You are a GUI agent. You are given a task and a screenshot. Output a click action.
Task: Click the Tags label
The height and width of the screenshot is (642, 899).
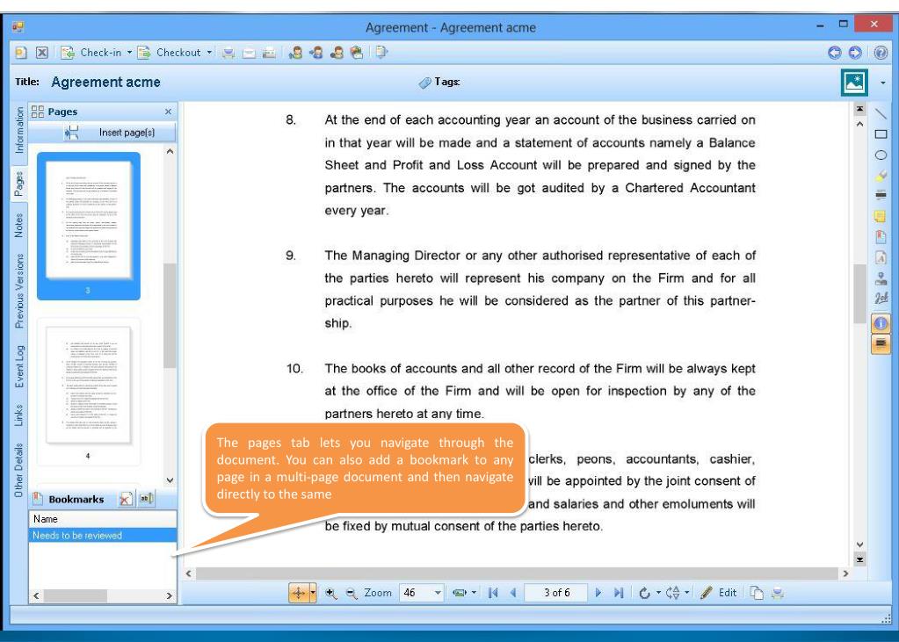(446, 82)
